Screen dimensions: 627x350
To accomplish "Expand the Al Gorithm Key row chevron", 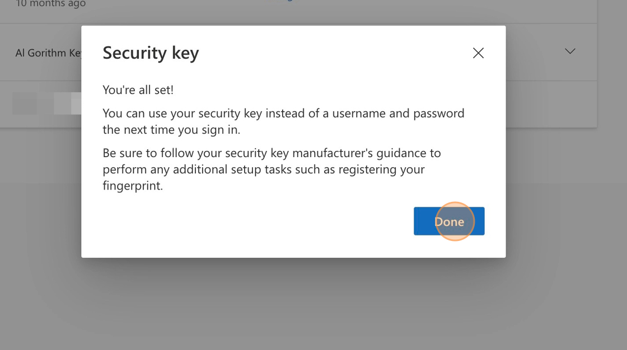I will pyautogui.click(x=570, y=51).
